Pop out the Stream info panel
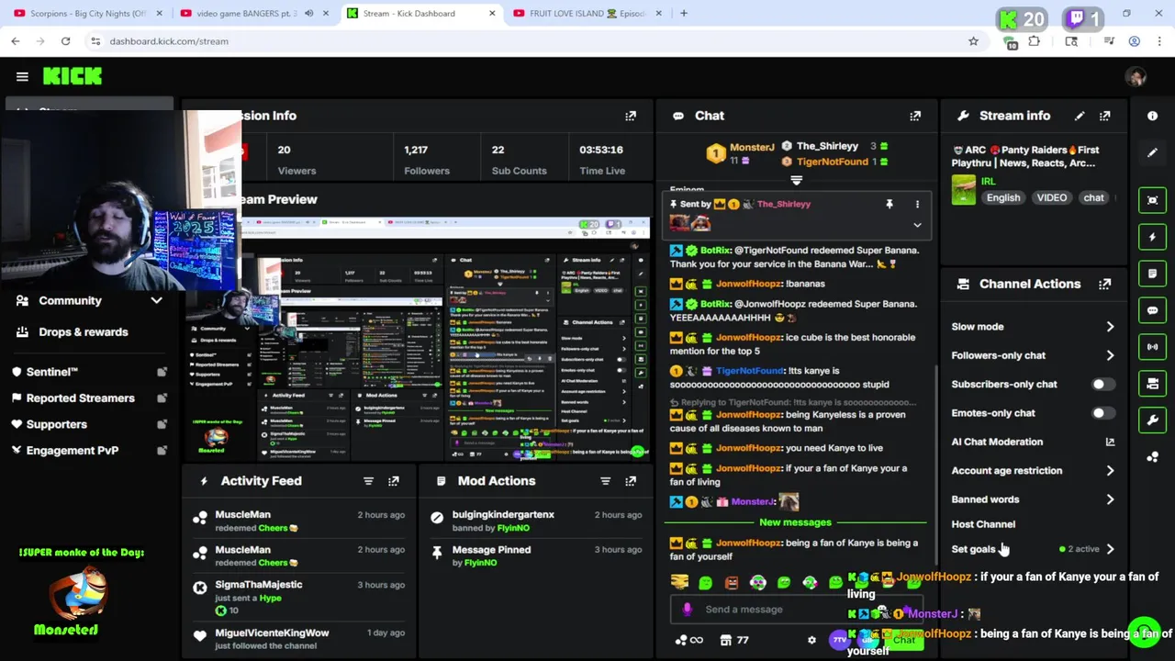Image resolution: width=1175 pixels, height=661 pixels. coord(1105,116)
